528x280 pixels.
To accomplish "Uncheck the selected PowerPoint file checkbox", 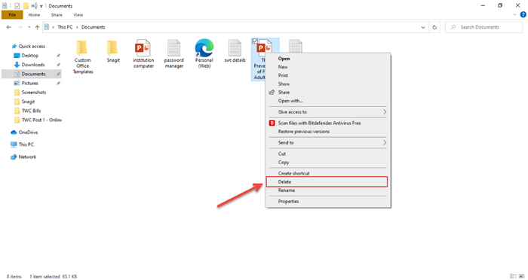I will (255, 41).
